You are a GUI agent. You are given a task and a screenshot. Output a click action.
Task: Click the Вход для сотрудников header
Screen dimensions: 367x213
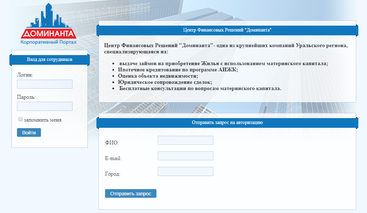point(50,60)
